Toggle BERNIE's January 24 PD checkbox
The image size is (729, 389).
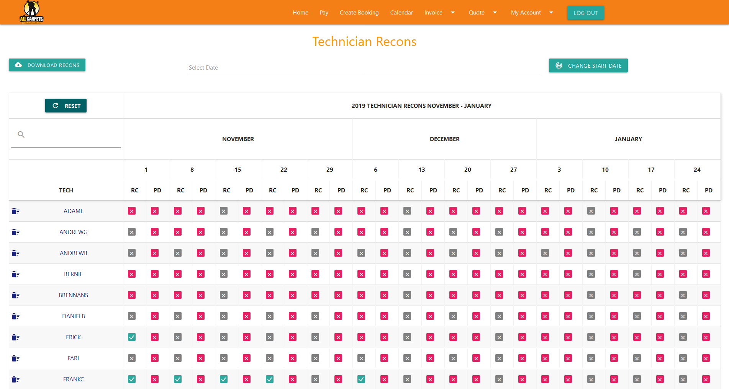pyautogui.click(x=706, y=274)
